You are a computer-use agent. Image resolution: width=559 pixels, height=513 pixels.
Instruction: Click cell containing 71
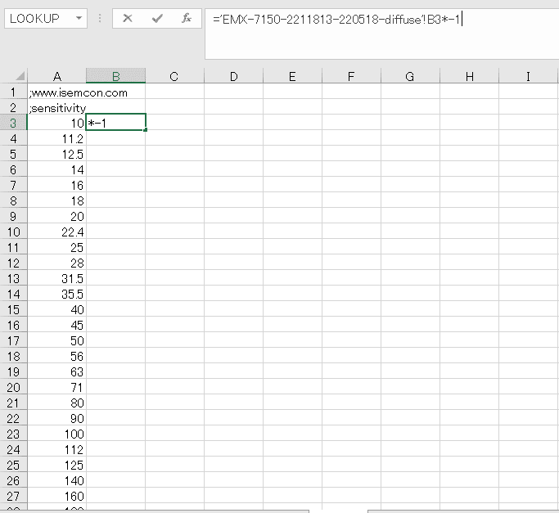pyautogui.click(x=56, y=387)
